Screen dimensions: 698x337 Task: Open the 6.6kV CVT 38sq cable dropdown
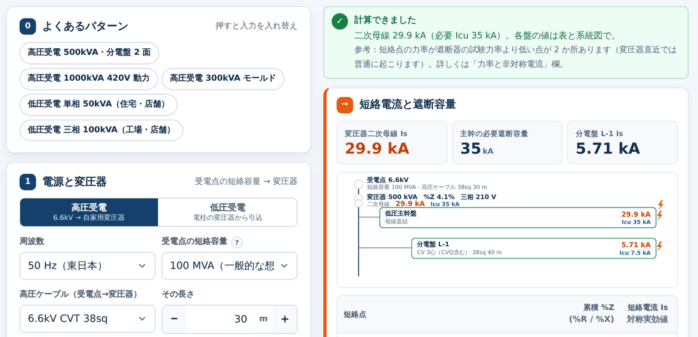coord(87,318)
